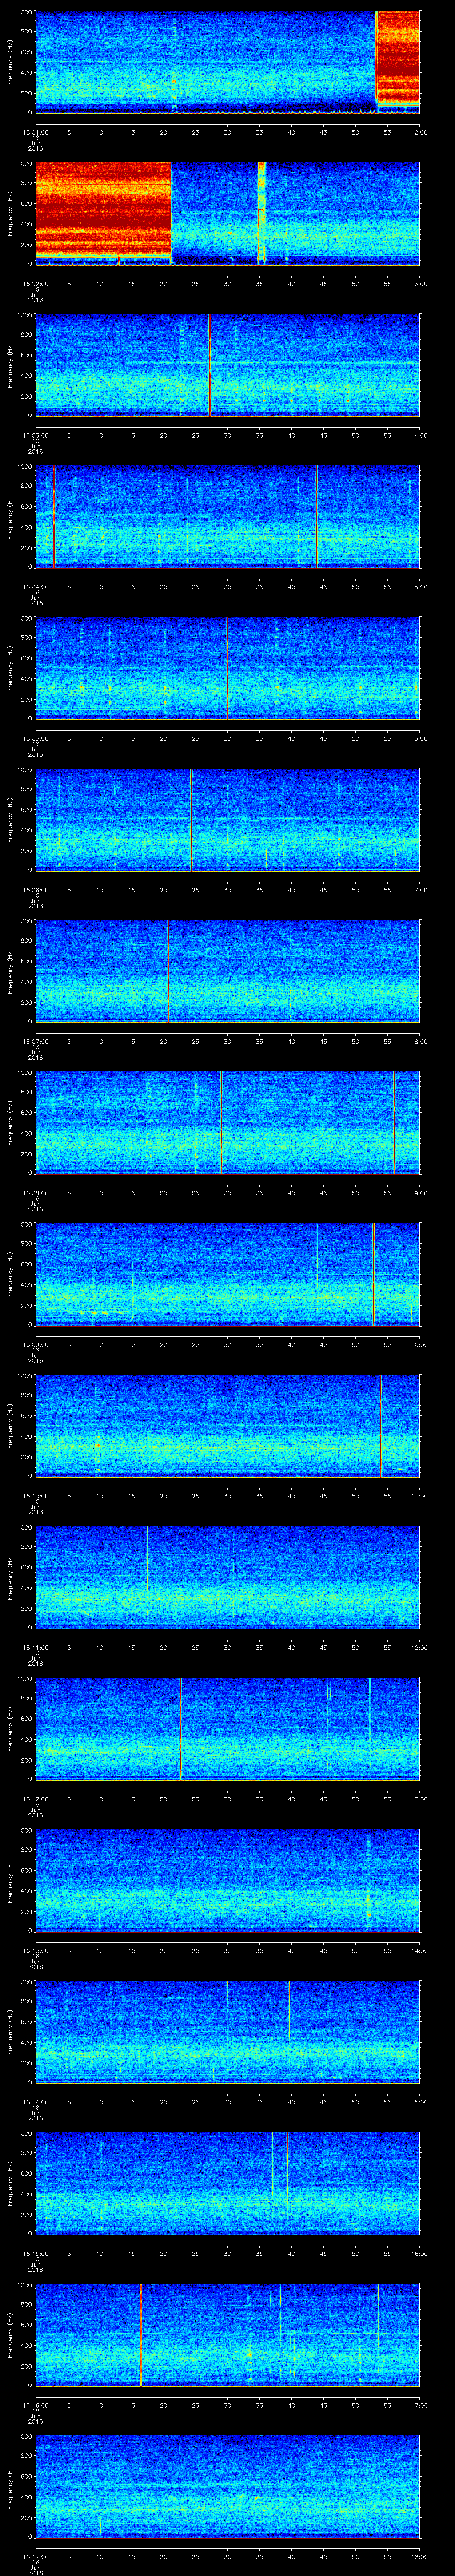
Task: Select the spectrogram panel starting at 15:12:00
Action: coord(227,1729)
